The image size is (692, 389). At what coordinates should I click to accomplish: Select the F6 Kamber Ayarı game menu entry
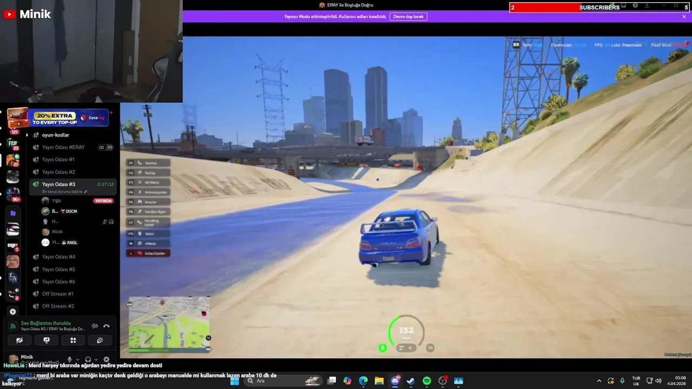coord(148,212)
